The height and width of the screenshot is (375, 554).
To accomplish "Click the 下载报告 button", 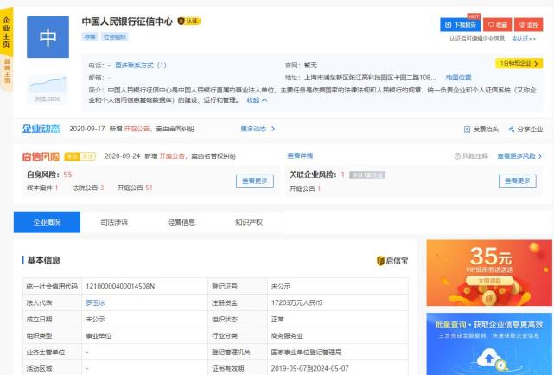I will (461, 25).
